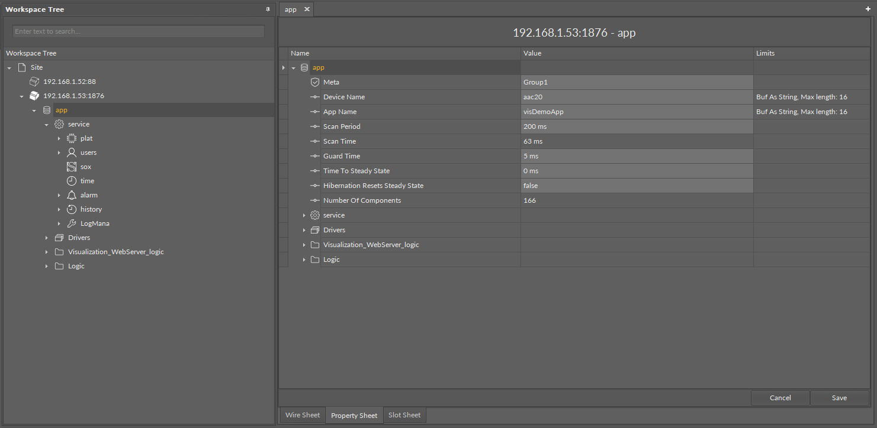Select Number Of Components value 166
This screenshot has height=428, width=877.
tap(637, 200)
